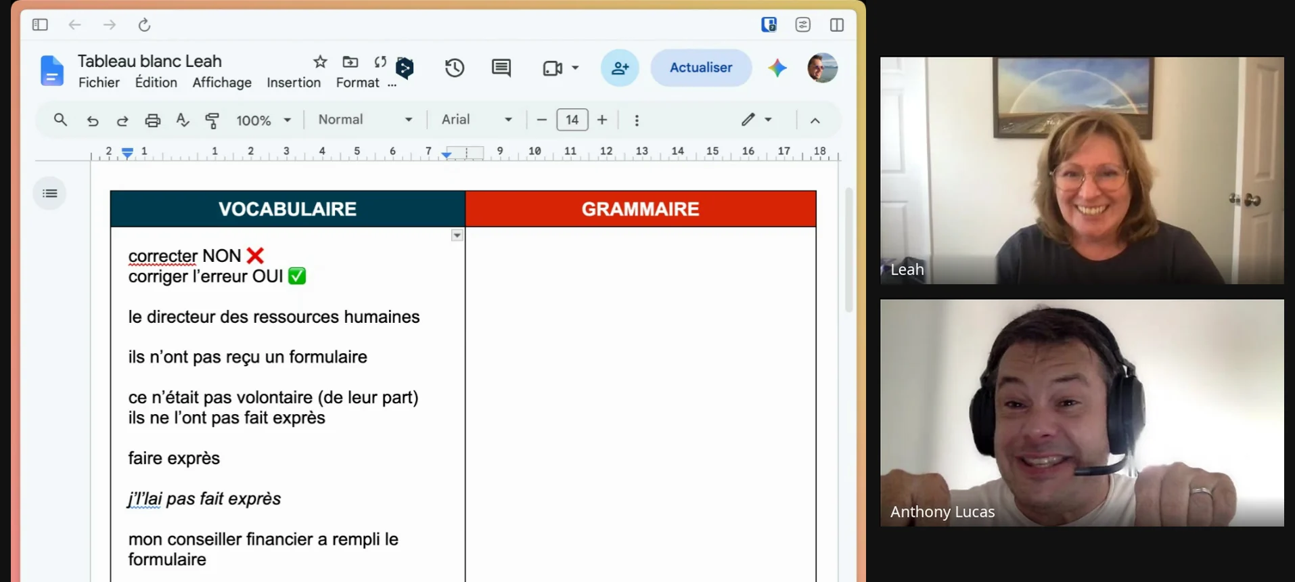Toggle the browser sidebar icon
Screen dimensions: 1295x582
pyautogui.click(x=40, y=25)
